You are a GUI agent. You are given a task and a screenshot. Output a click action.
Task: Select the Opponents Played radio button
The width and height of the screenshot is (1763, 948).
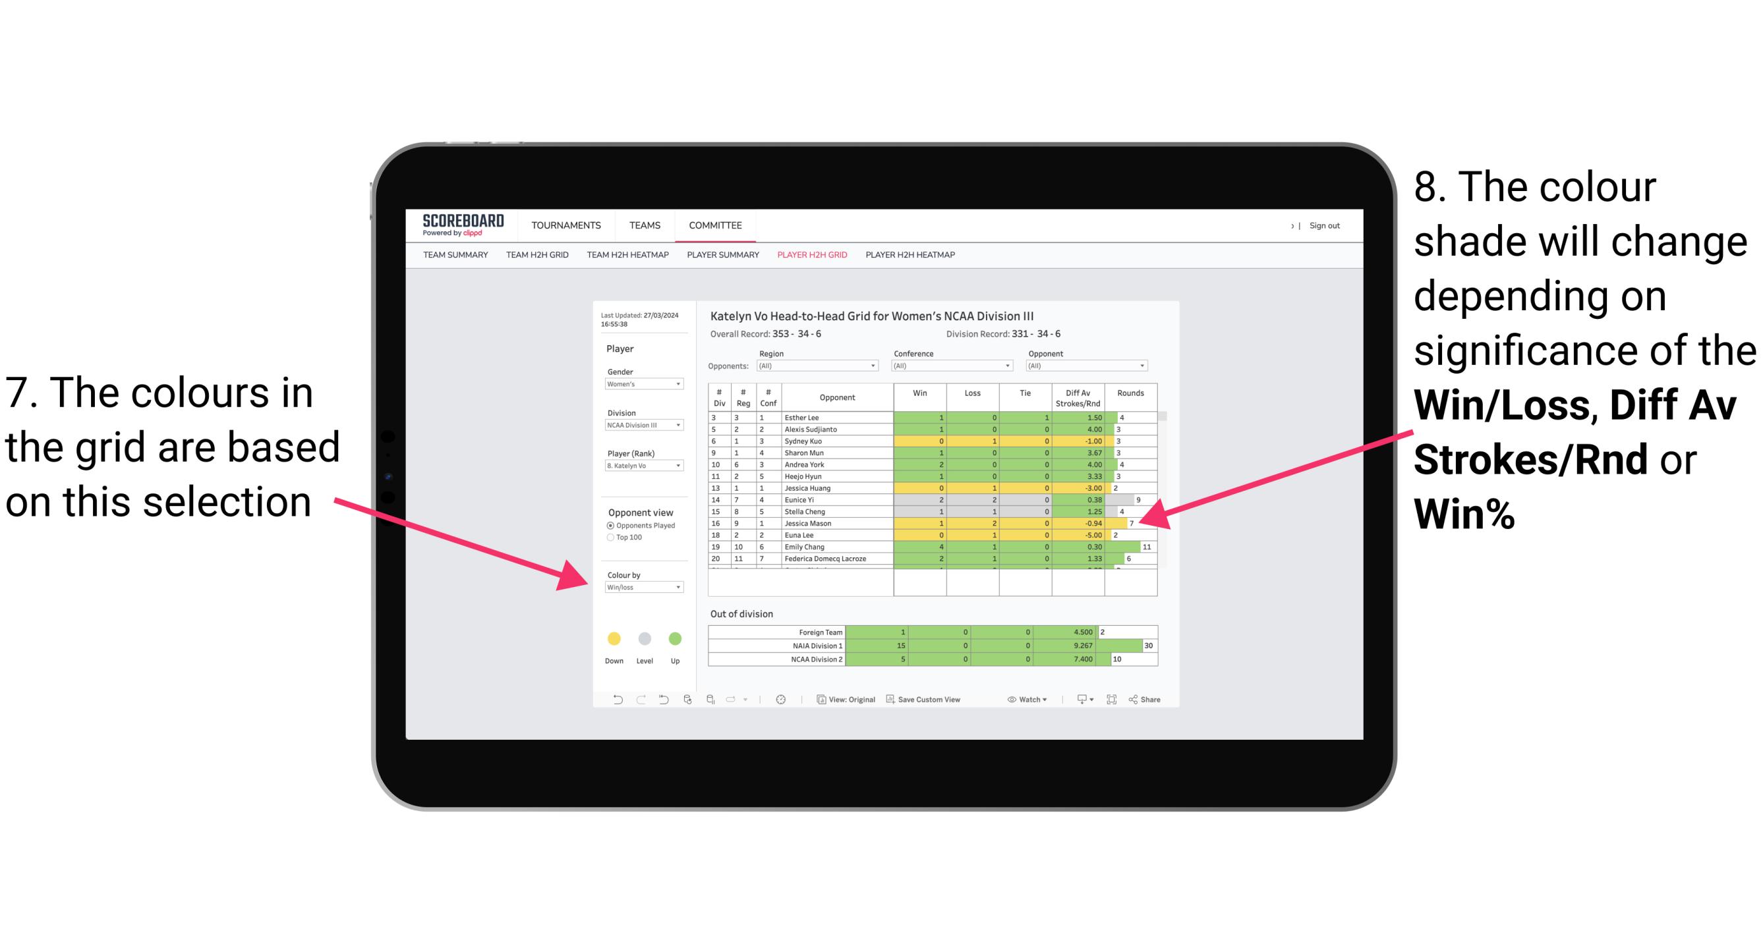[x=607, y=525]
